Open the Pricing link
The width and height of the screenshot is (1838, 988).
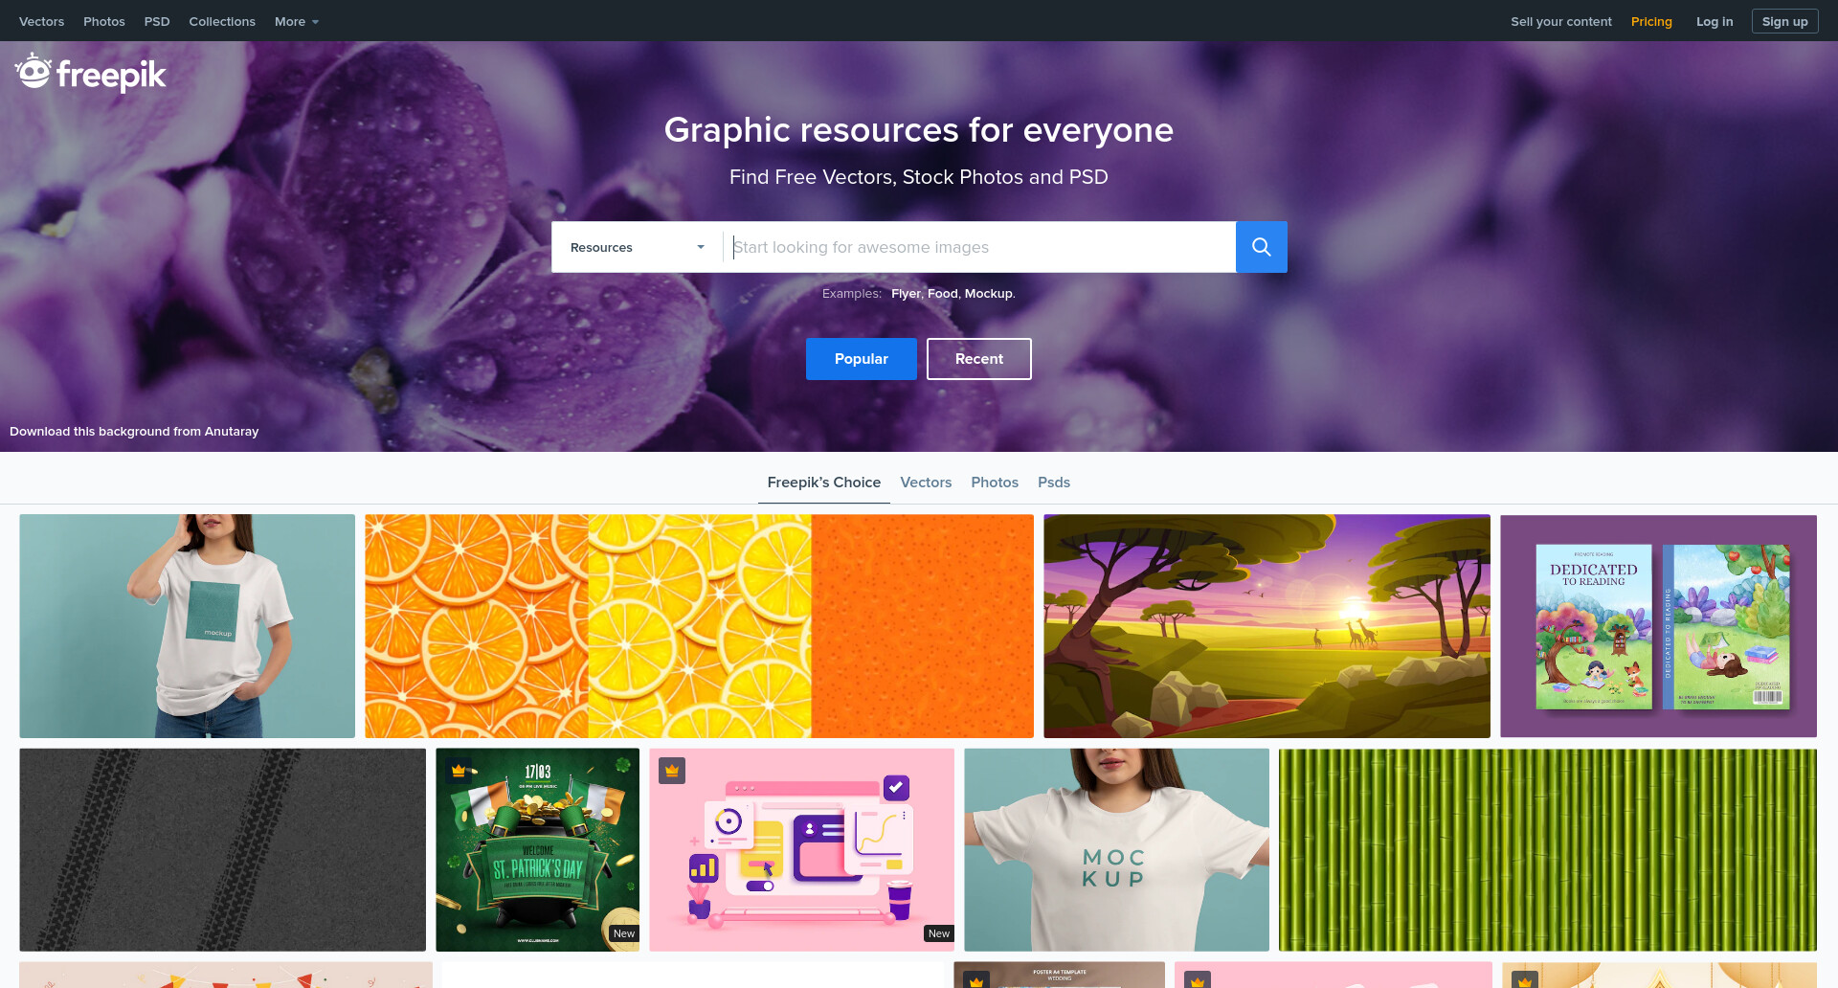coord(1651,21)
